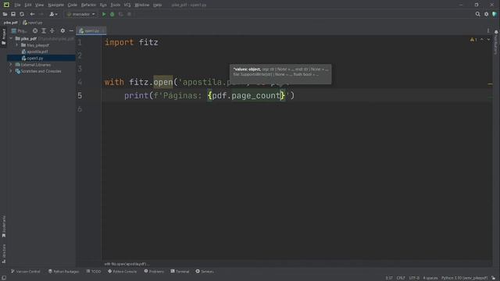Open the Refactor menu
Viewport: 500px width, 281px height.
[x=88, y=5]
